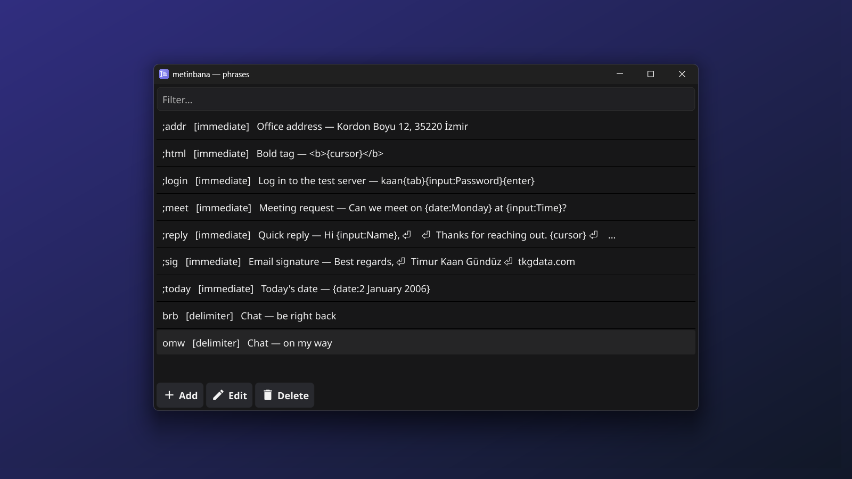Focus the Filter search field
852x479 pixels.
pyautogui.click(x=426, y=100)
